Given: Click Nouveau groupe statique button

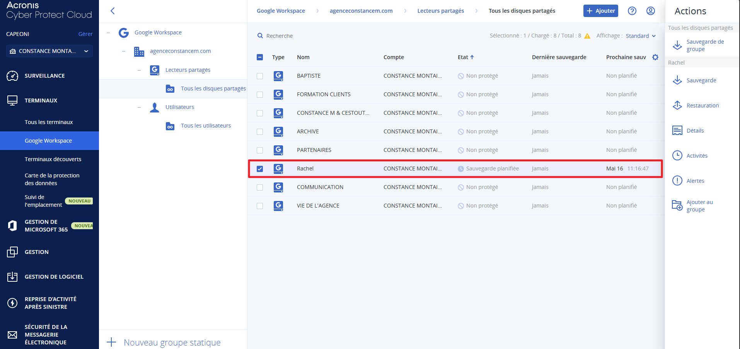Looking at the screenshot, I should 164,342.
